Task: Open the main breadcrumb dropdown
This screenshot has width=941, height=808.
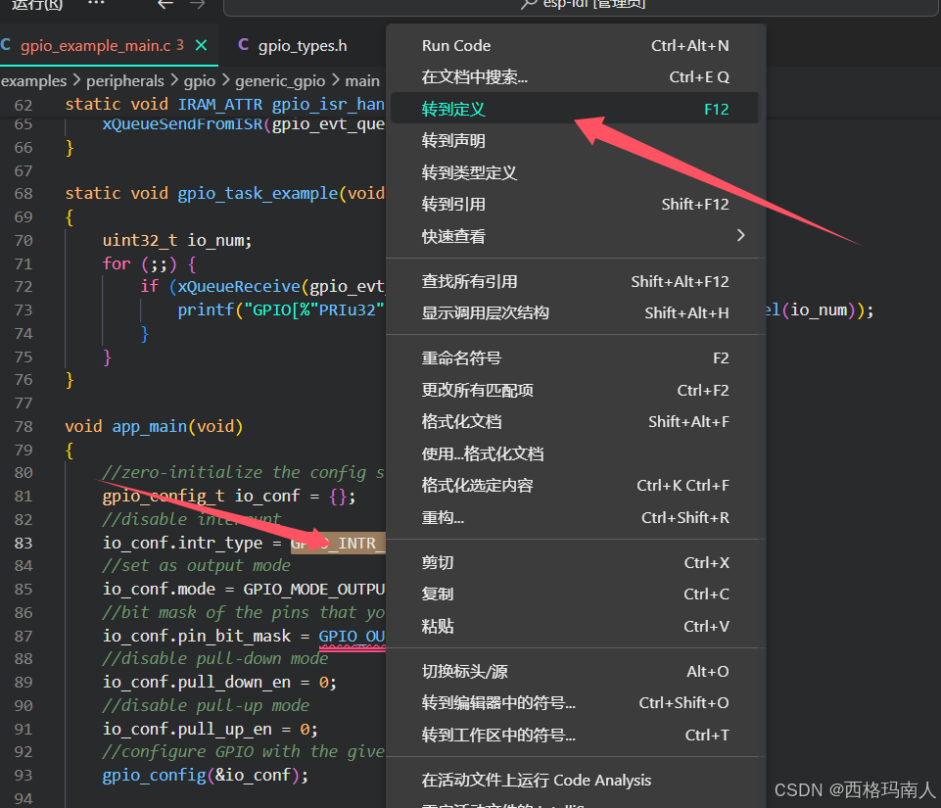Action: click(362, 80)
